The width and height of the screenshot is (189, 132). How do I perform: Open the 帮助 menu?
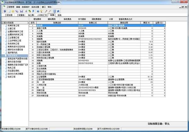pyautogui.click(x=49, y=7)
